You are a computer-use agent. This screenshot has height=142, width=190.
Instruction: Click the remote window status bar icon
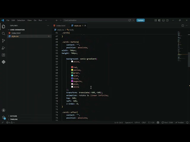3,122
